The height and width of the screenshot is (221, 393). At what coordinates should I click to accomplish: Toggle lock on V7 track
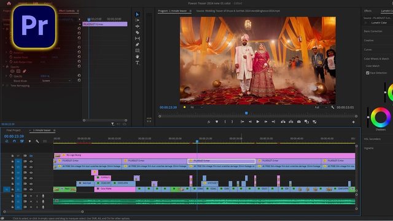[x=12, y=155]
